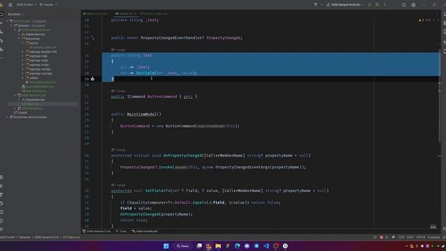Viewport: 446px width, 251px height.
Task: Click the usage hint above ButtonCommand
Action: click(118, 91)
